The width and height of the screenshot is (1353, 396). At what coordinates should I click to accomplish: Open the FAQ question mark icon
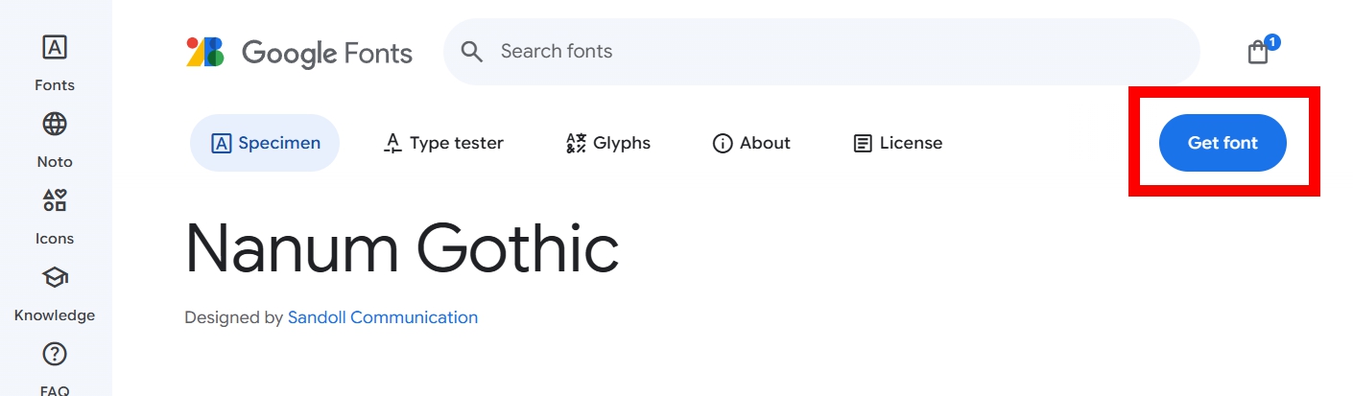tap(55, 354)
